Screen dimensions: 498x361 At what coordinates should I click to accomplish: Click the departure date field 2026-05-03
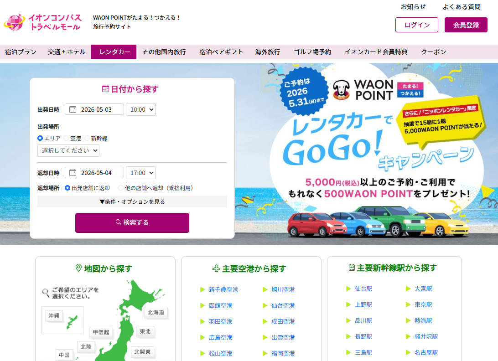[94, 109]
